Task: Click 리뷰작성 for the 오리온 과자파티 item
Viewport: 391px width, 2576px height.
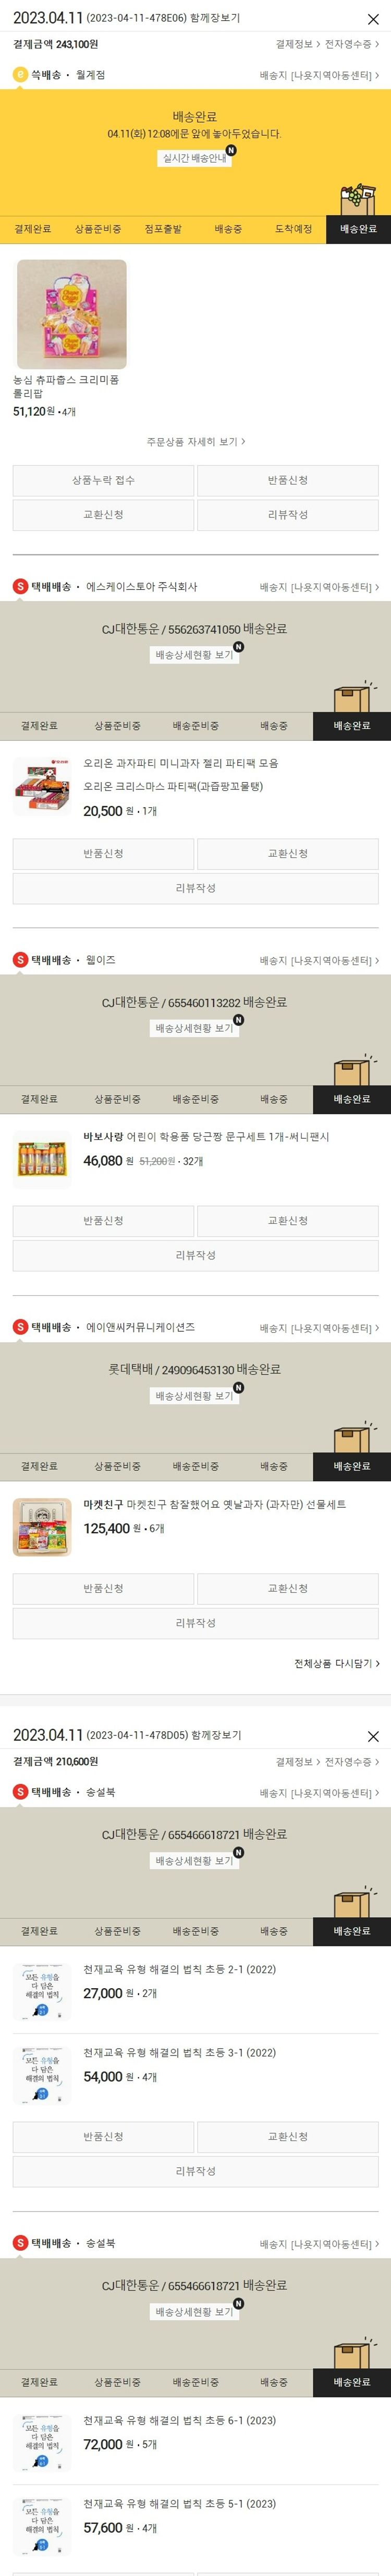Action: [195, 888]
